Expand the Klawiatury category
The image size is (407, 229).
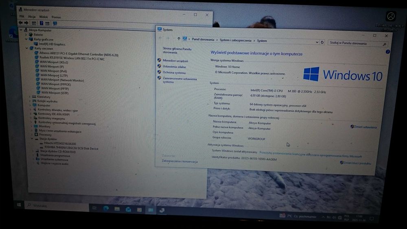(30, 97)
